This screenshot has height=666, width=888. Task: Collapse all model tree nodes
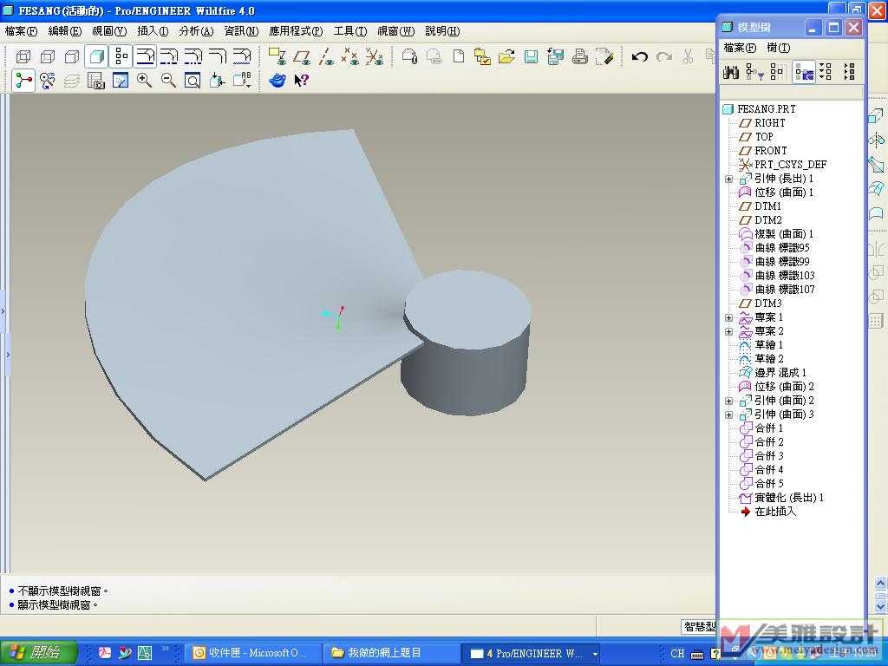point(849,72)
